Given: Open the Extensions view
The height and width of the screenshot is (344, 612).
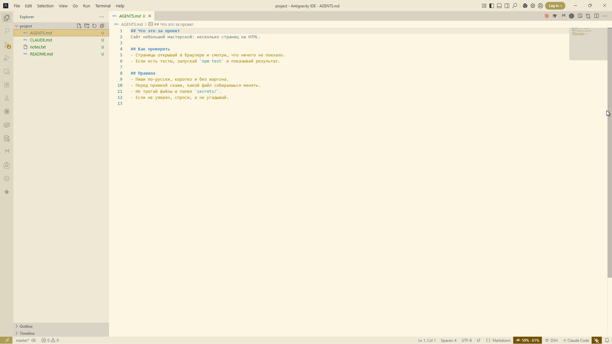Looking at the screenshot, I should [7, 85].
